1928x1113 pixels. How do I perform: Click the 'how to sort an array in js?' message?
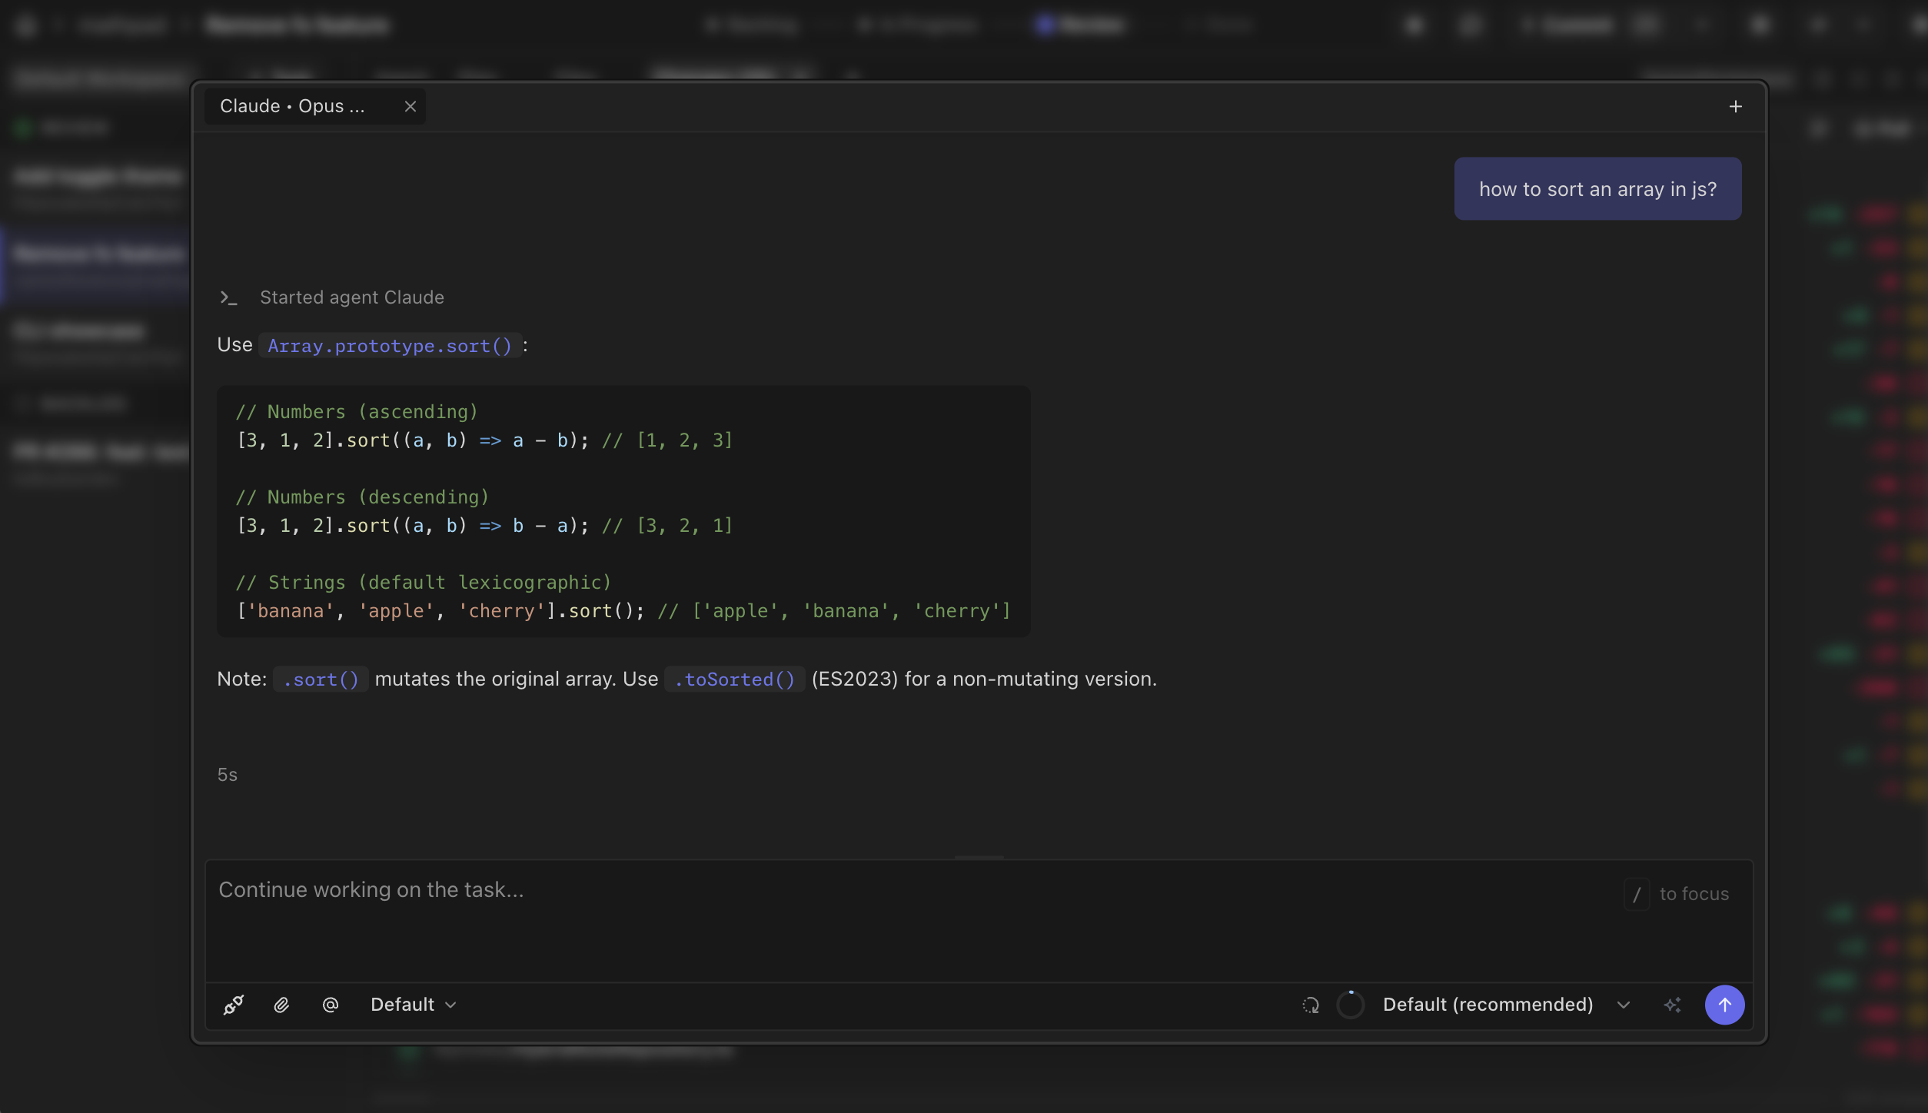pos(1597,189)
